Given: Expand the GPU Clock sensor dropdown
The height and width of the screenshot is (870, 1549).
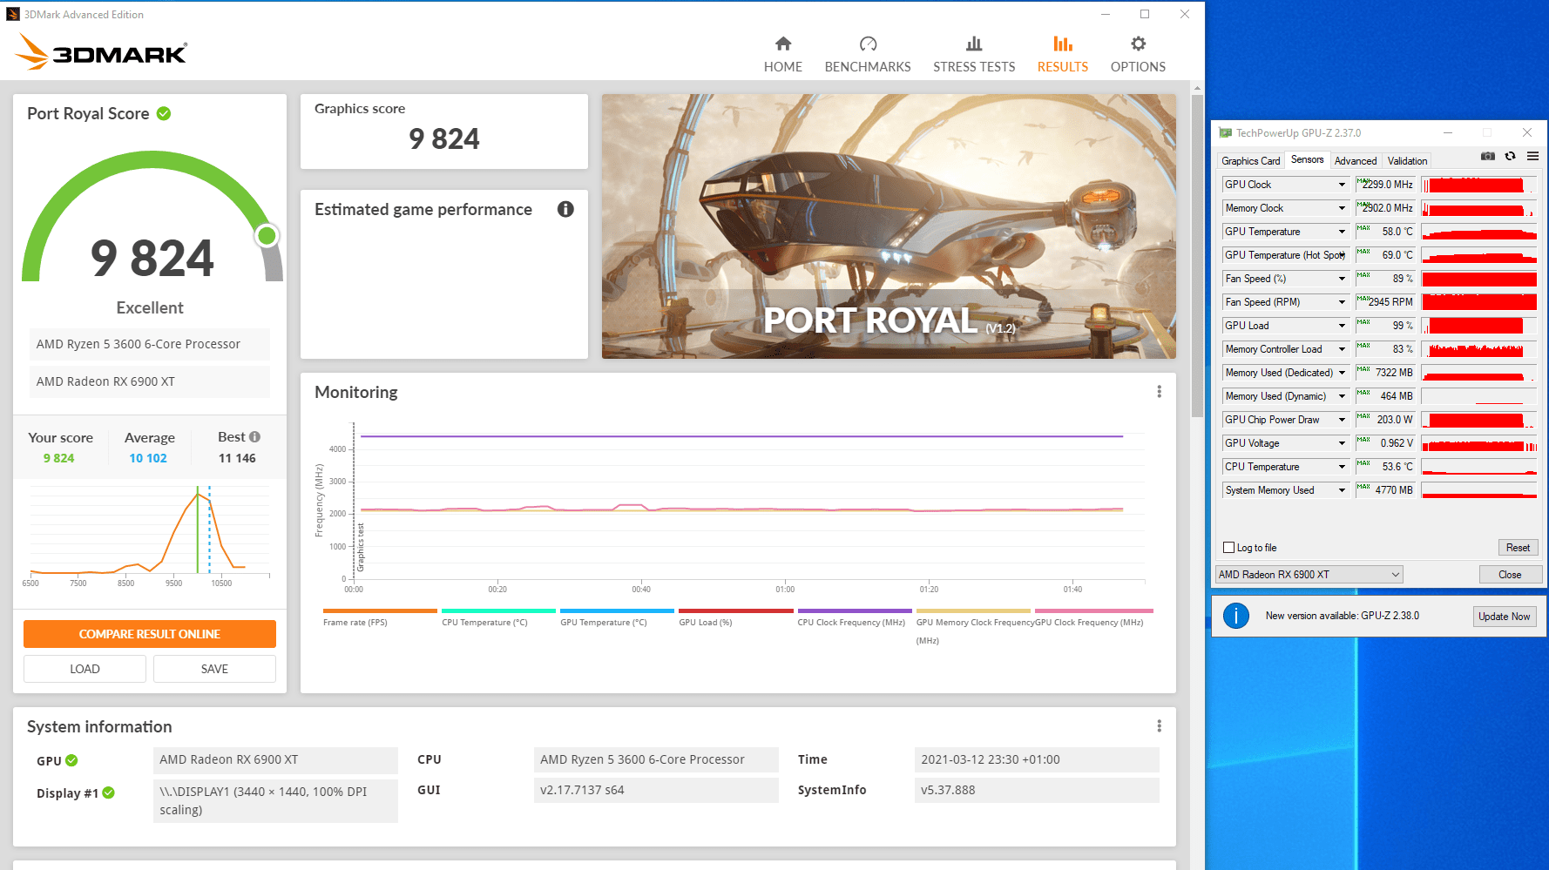Looking at the screenshot, I should tap(1342, 185).
